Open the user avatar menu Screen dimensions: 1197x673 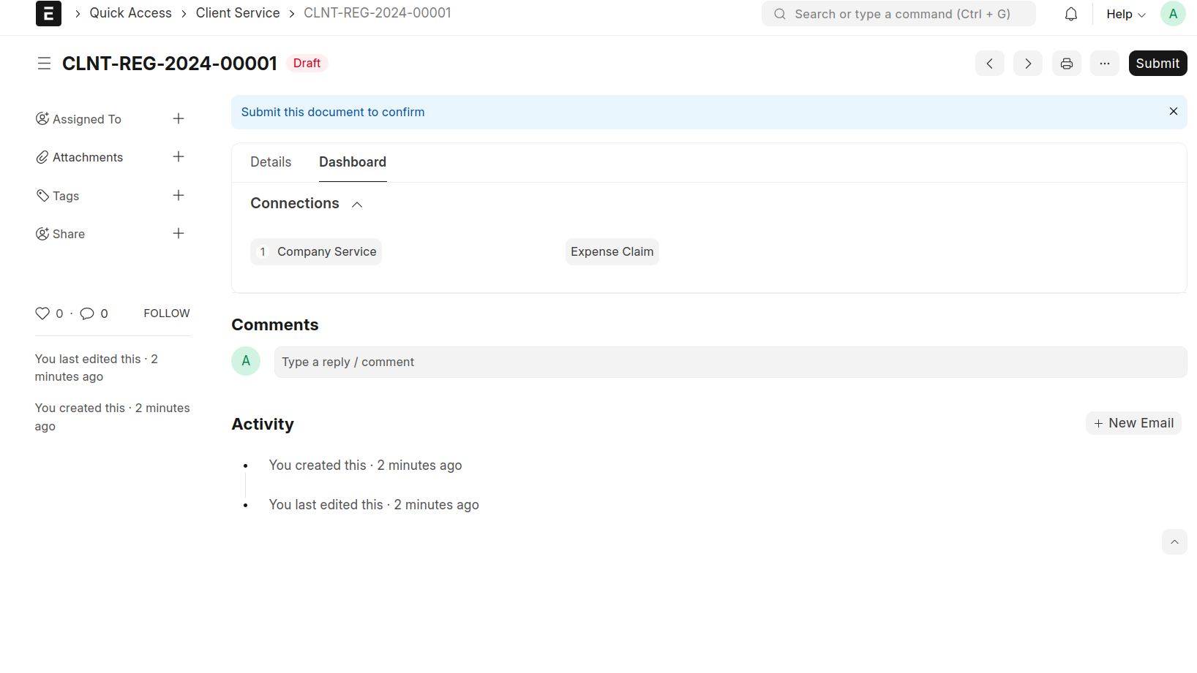1172,14
